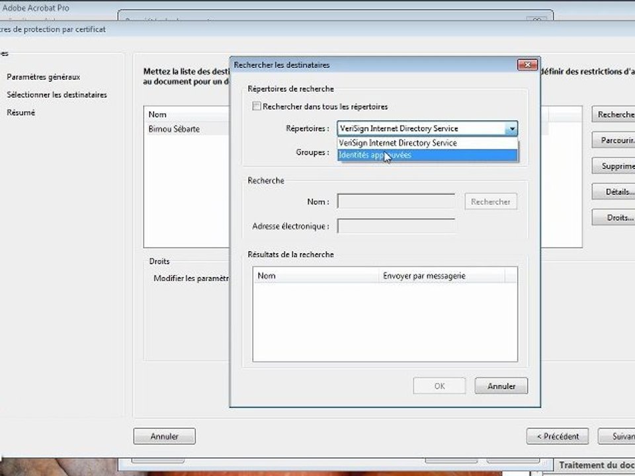
Task: Focus the 'Adresse électronique' input field
Action: 396,226
